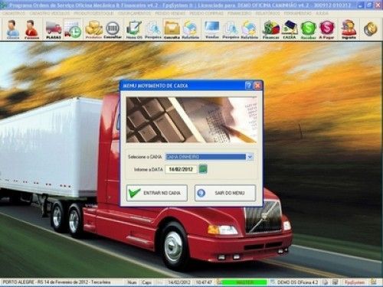This screenshot has height=287, width=383.
Task: Click the PORTO ALEGRE date status text
Action: click(x=57, y=282)
